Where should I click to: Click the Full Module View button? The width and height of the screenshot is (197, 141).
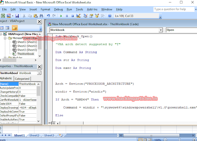point(54,123)
